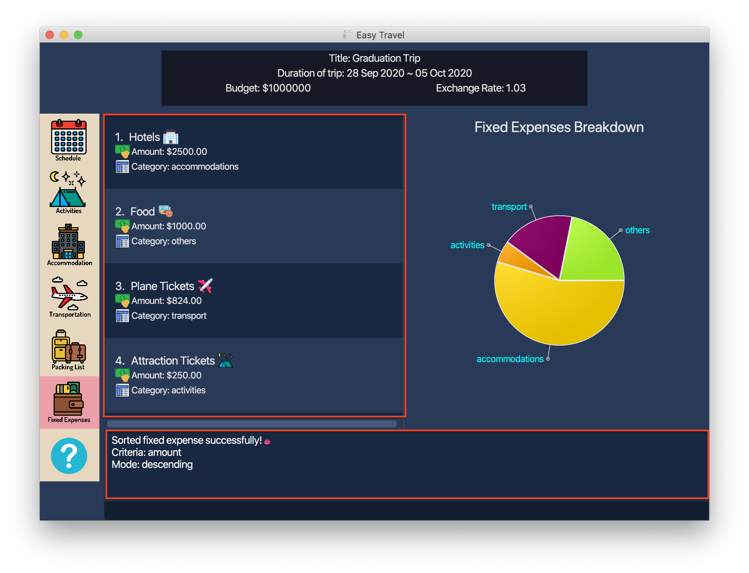749x573 pixels.
Task: Click money icon next to Amount $250.00
Action: [122, 375]
